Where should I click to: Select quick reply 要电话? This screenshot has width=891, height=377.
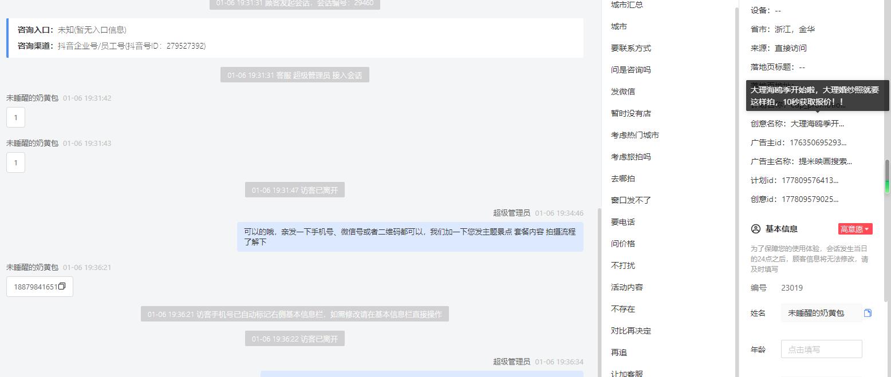(622, 222)
